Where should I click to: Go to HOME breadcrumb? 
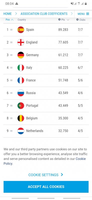(7, 14)
